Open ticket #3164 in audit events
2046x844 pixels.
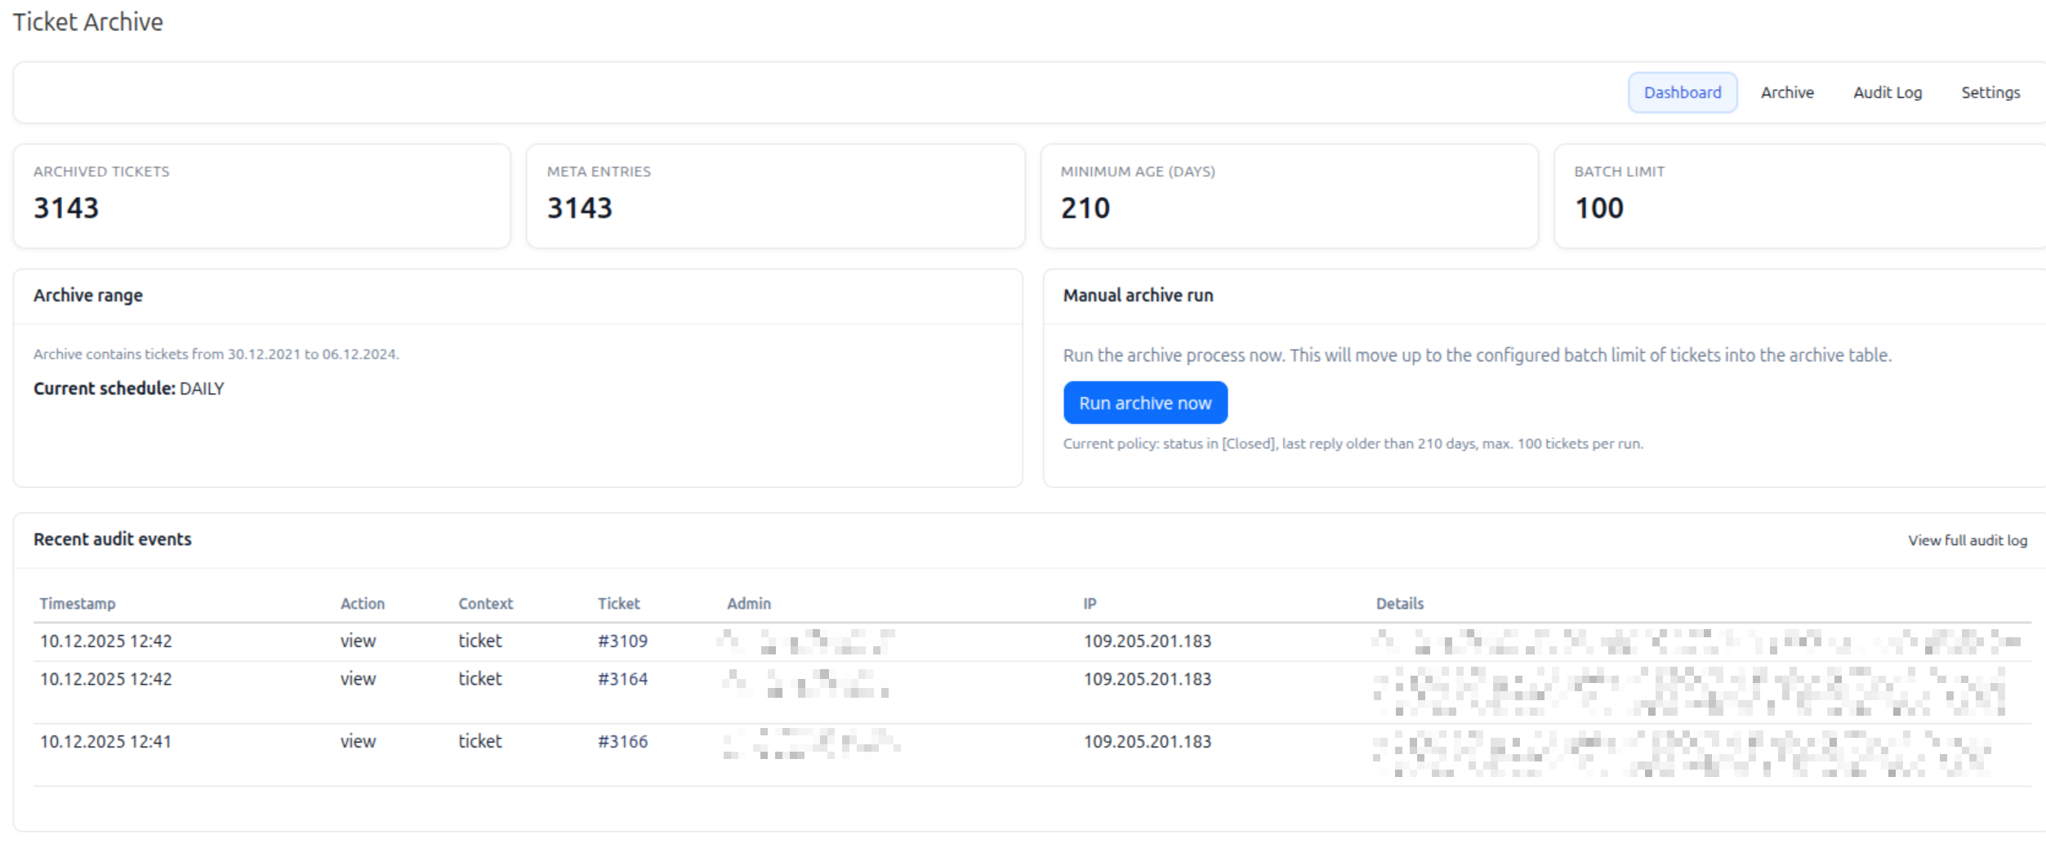pyautogui.click(x=622, y=679)
